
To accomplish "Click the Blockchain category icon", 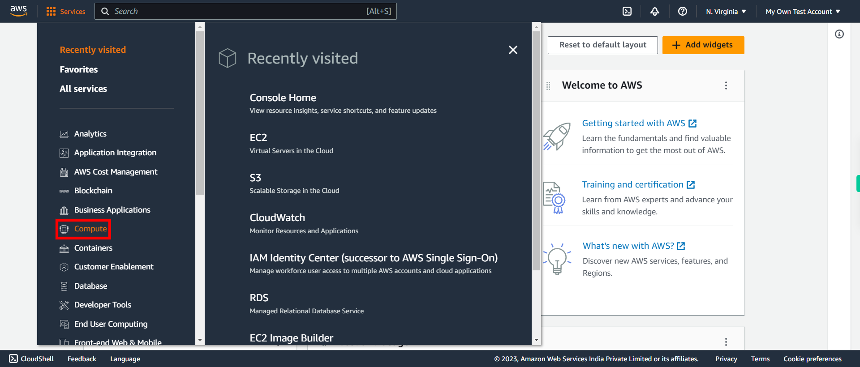I will pos(64,191).
